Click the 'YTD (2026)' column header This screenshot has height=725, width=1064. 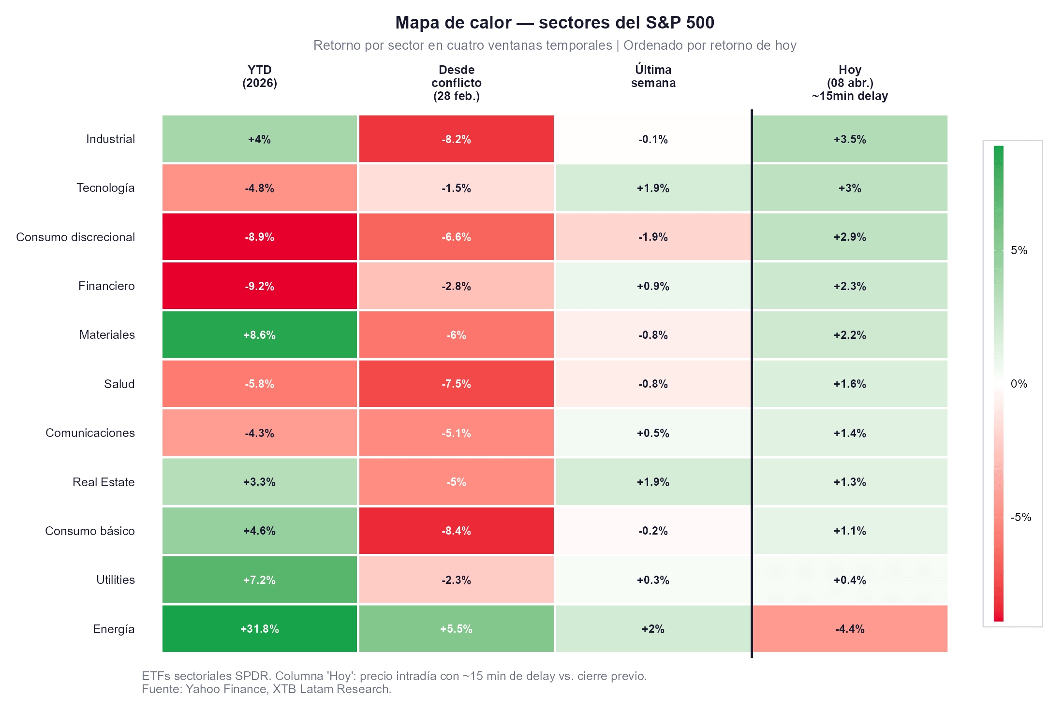260,76
